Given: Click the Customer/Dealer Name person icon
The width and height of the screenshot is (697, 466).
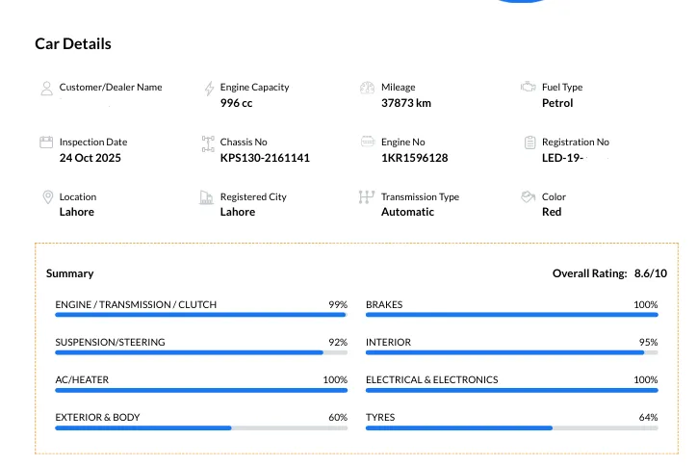Looking at the screenshot, I should [x=46, y=89].
